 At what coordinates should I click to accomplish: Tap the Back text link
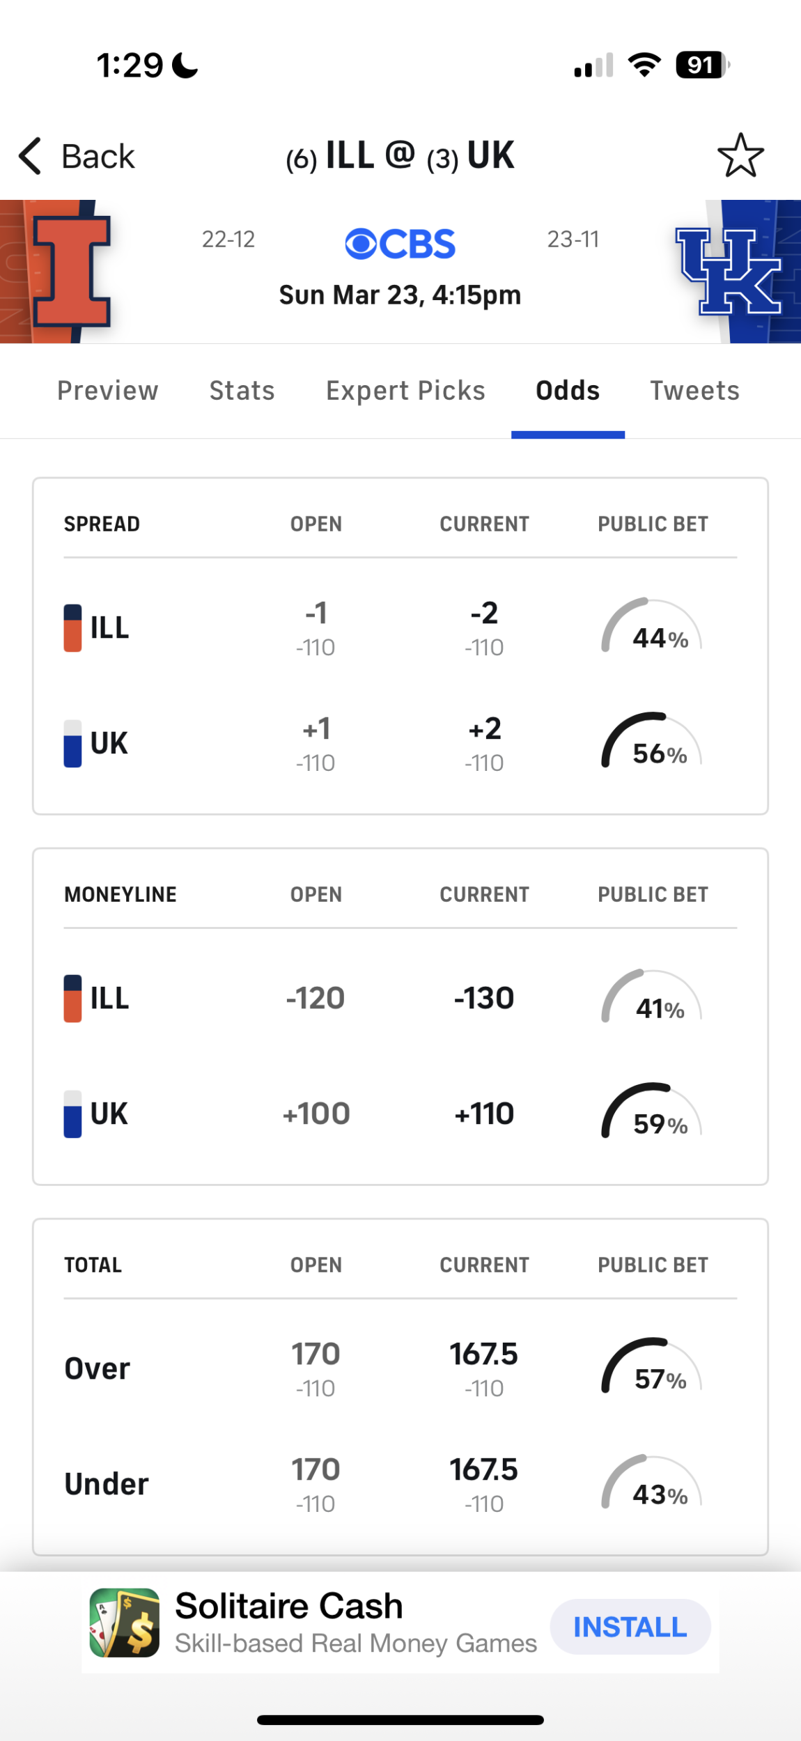click(x=98, y=156)
